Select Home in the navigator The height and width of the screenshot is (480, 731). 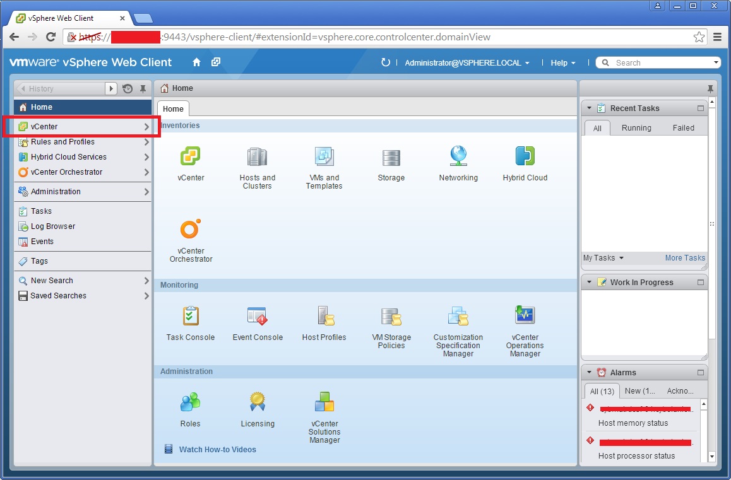tap(83, 107)
